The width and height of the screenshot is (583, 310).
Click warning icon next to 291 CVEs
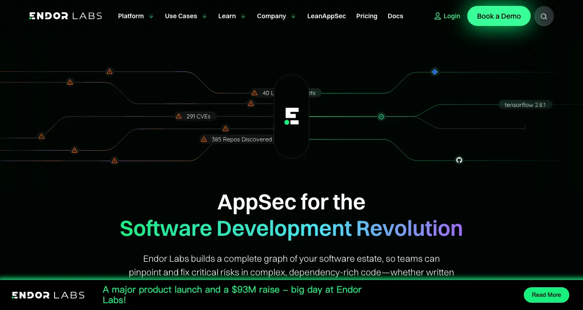click(179, 117)
